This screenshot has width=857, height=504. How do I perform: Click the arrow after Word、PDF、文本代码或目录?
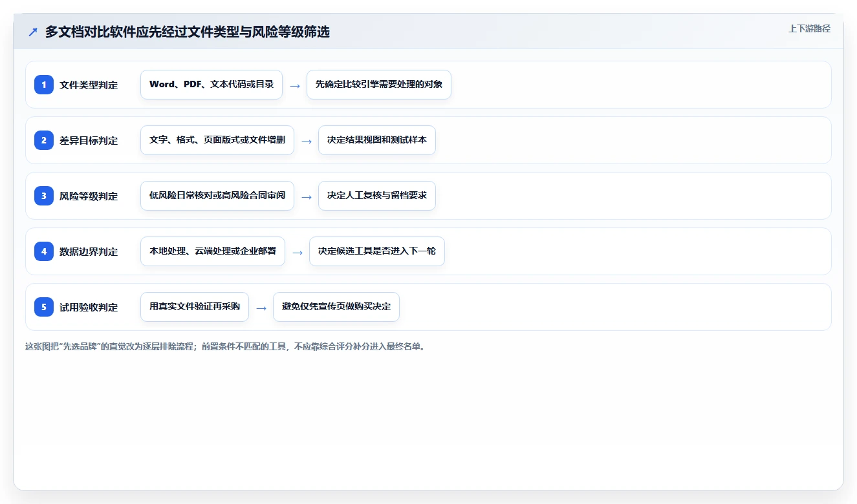[x=295, y=85]
